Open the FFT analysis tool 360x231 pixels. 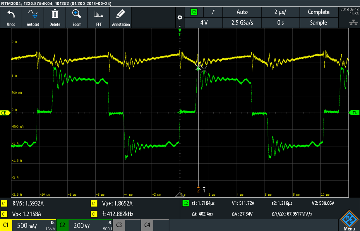pos(99,18)
